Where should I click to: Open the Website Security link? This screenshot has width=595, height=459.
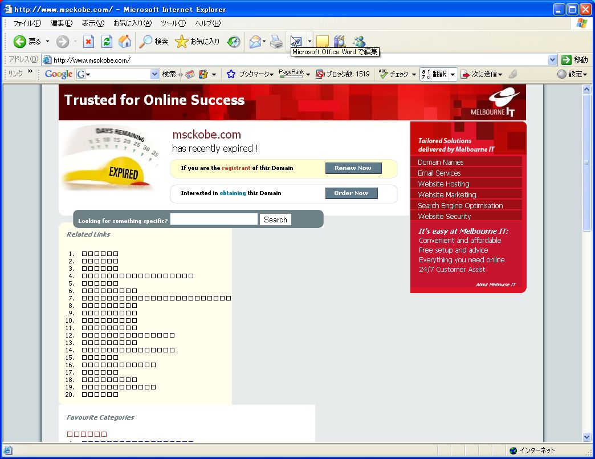[x=445, y=217]
